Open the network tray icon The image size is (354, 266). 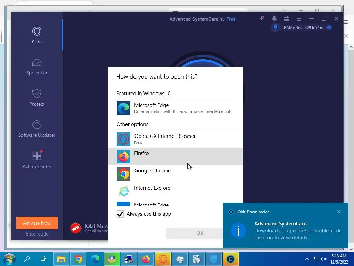pos(315,259)
